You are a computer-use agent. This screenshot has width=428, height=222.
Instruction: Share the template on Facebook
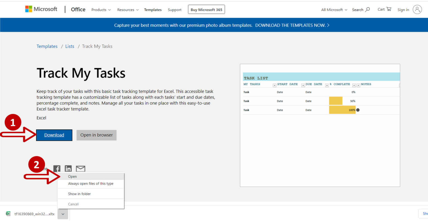tap(57, 168)
